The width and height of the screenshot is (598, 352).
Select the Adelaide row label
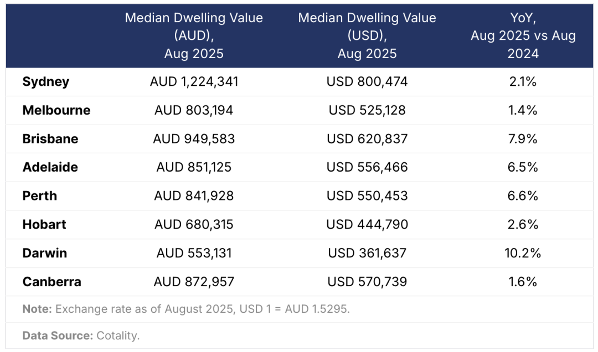[50, 167]
